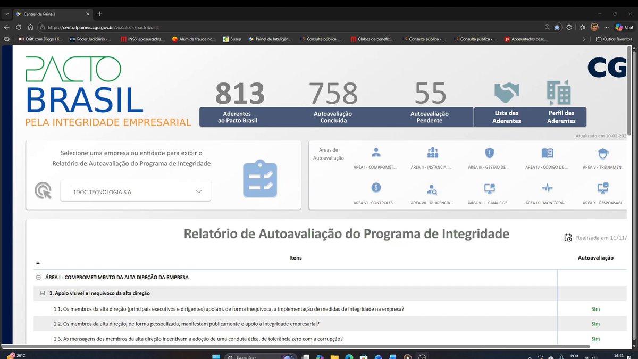This screenshot has width=638, height=359.
Task: Select Área II - Instância group icon
Action: coord(433,153)
